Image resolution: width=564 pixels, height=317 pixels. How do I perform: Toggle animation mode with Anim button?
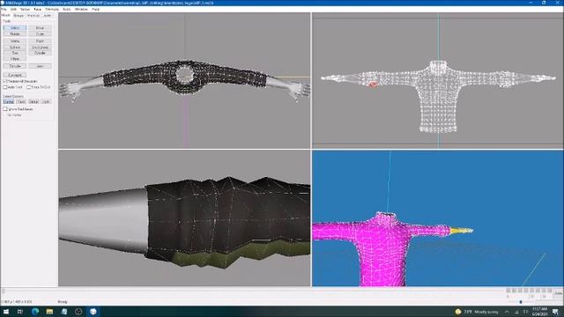(x=558, y=293)
